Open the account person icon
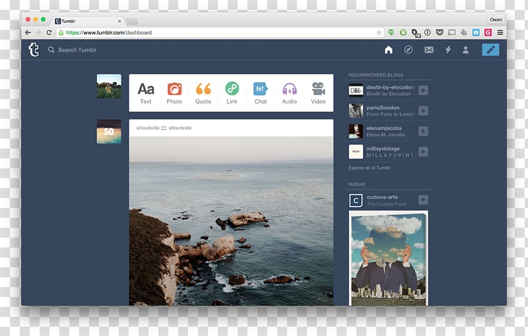Image resolution: width=528 pixels, height=336 pixels. point(465,50)
